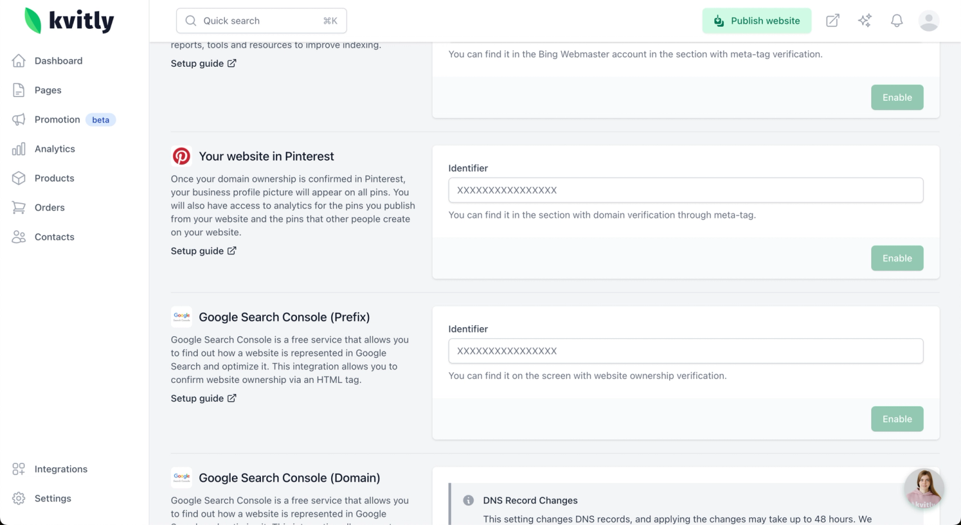Click the kvitly logo
The image size is (961, 525).
click(x=69, y=20)
